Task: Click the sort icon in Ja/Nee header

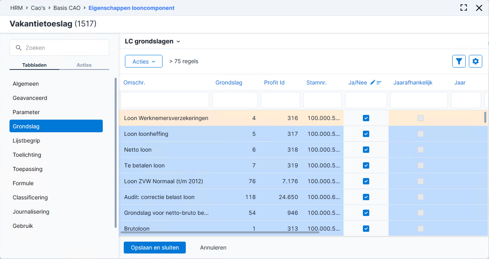Action: (379, 83)
